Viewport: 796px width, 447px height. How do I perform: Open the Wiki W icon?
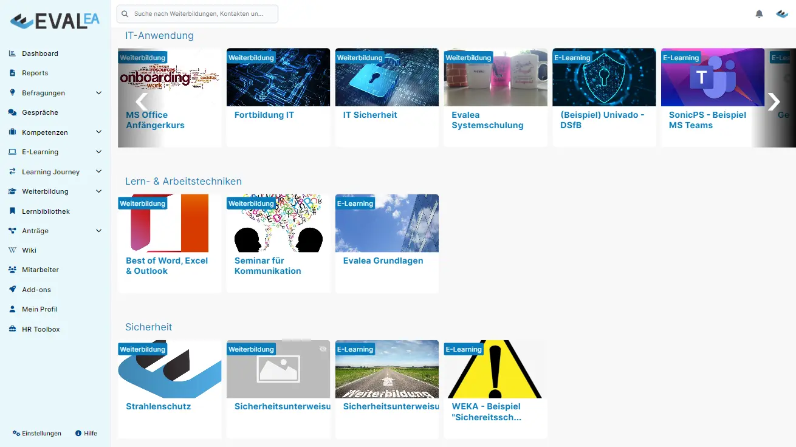[12, 250]
